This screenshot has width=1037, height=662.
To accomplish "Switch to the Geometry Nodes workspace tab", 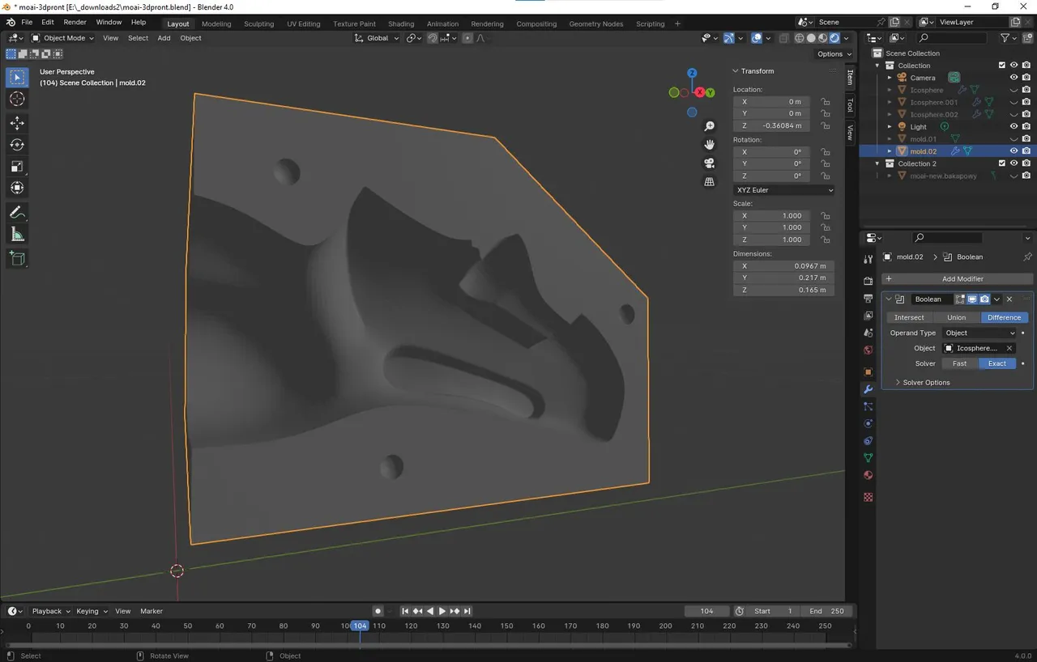I will (x=596, y=23).
